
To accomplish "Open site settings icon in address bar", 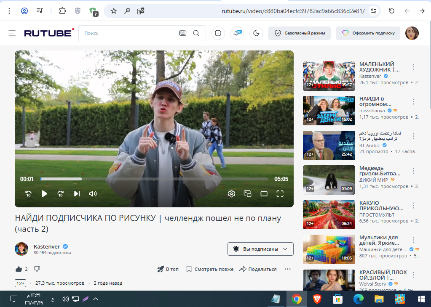I will [x=374, y=11].
